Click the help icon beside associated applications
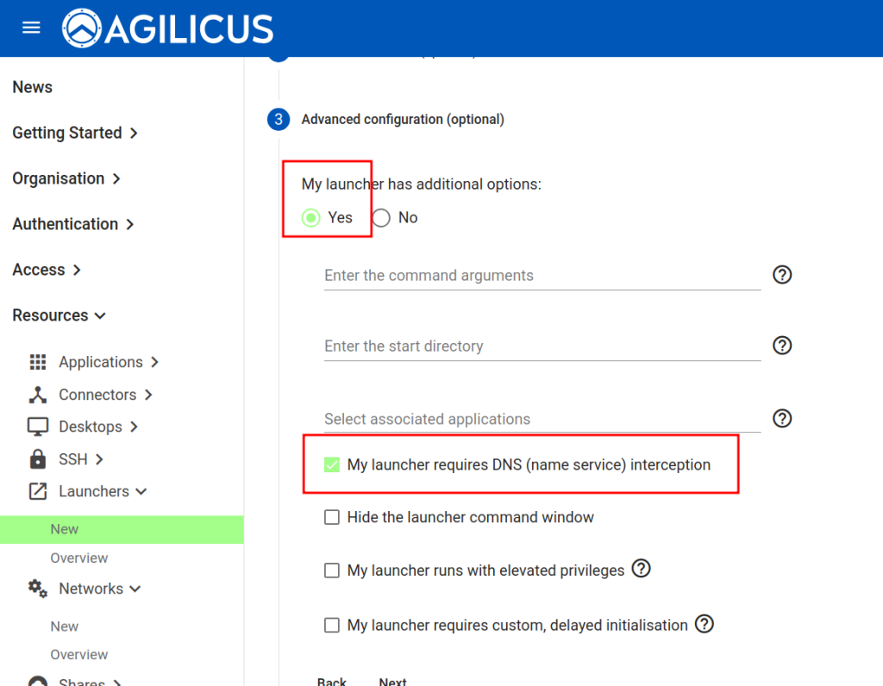The height and width of the screenshot is (686, 883). [782, 418]
